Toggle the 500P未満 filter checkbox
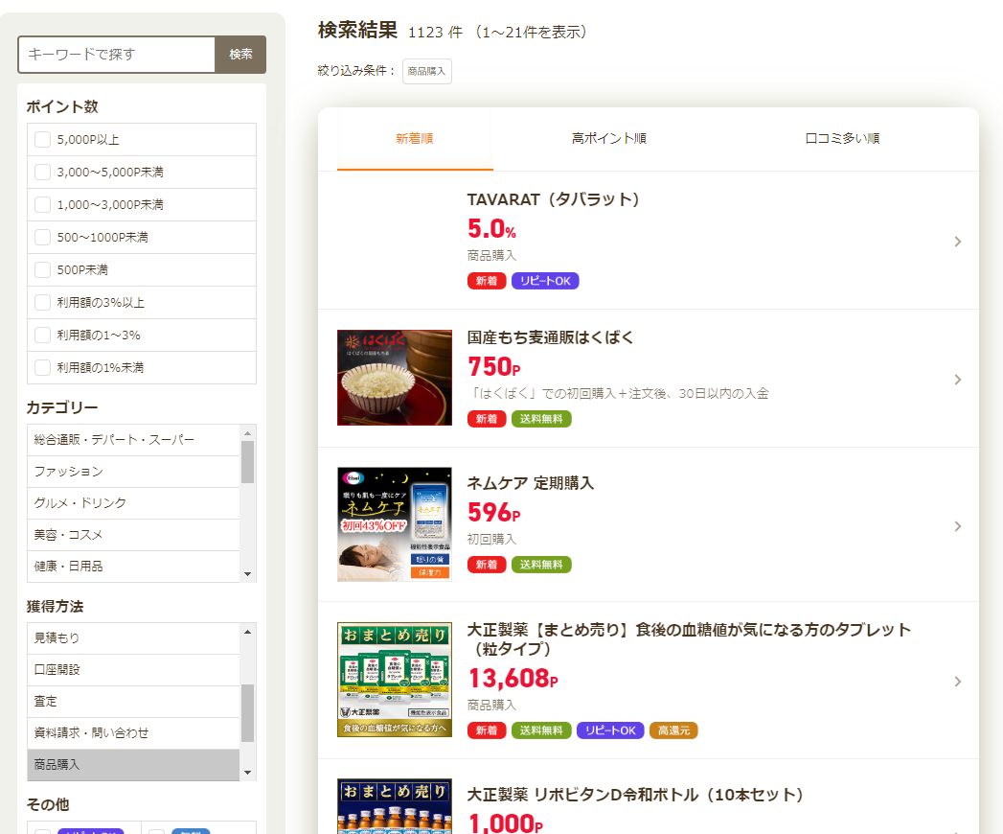Screen dimensions: 1003x834 (x=42, y=270)
